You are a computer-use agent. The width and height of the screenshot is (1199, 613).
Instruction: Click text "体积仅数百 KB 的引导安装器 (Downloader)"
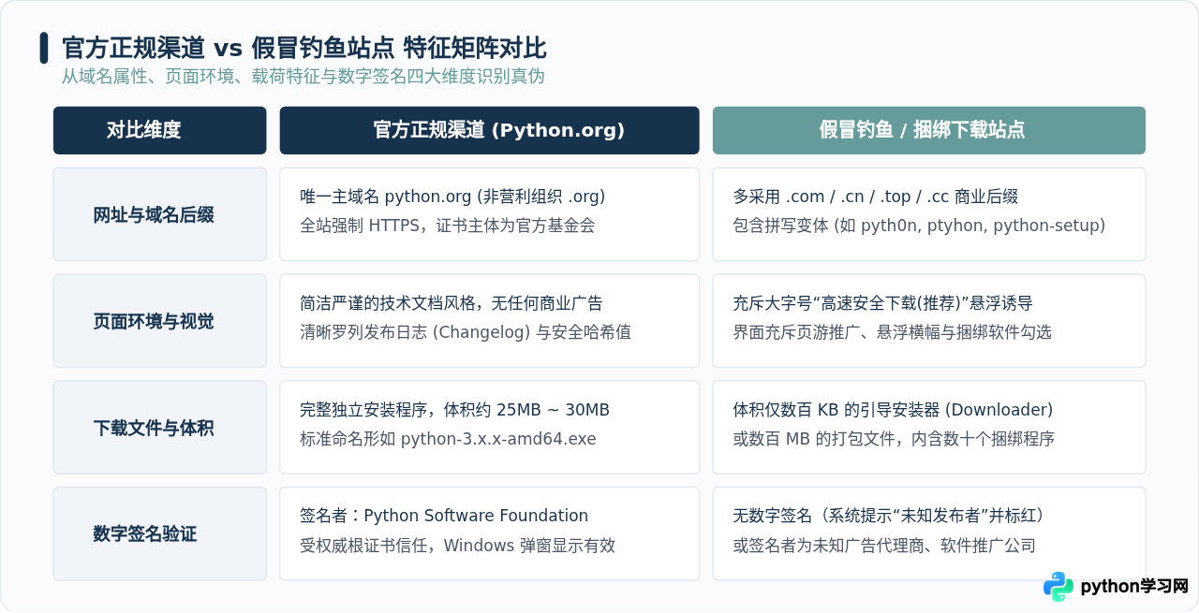coord(893,410)
